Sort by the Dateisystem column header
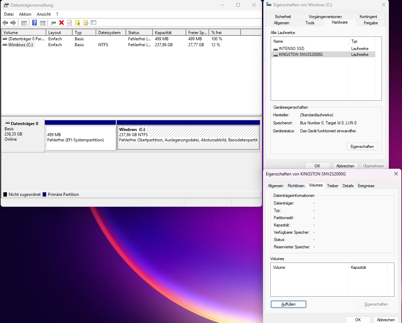The width and height of the screenshot is (402, 323). coord(111,33)
